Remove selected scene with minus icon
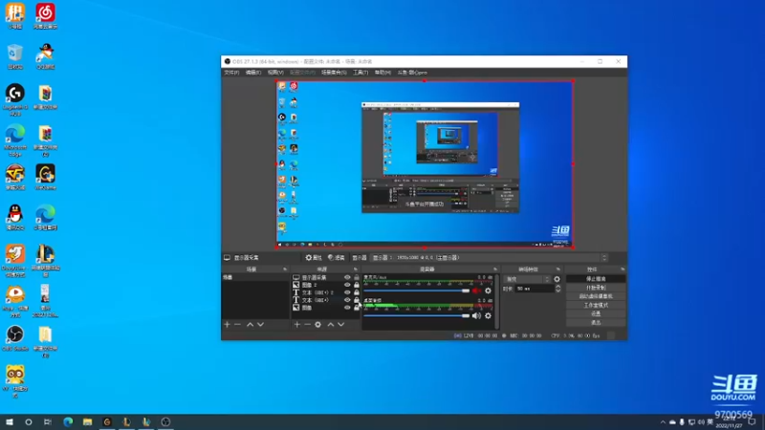 click(x=237, y=324)
